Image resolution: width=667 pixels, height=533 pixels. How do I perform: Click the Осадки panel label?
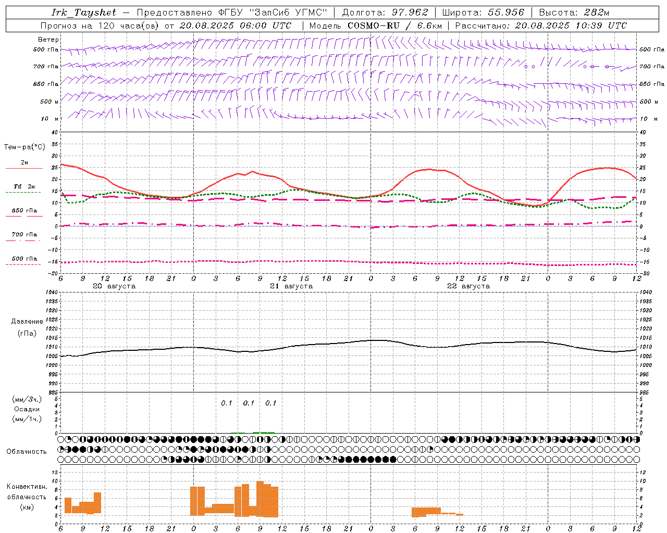point(27,409)
